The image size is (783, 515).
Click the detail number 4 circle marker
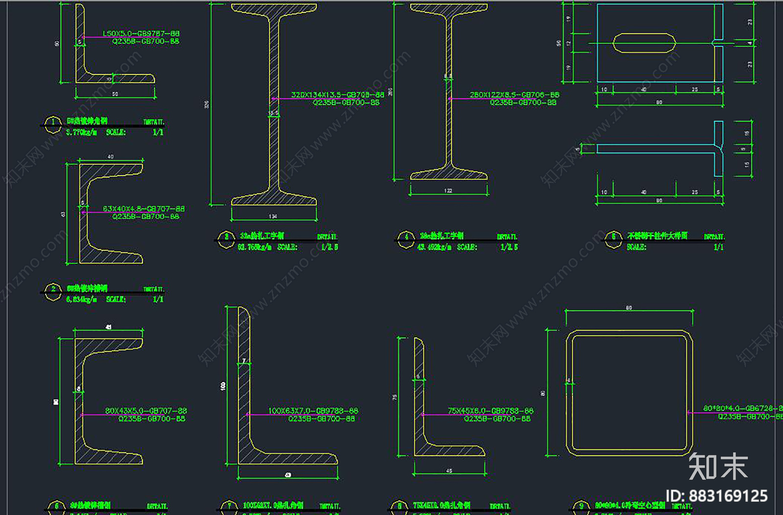(406, 240)
